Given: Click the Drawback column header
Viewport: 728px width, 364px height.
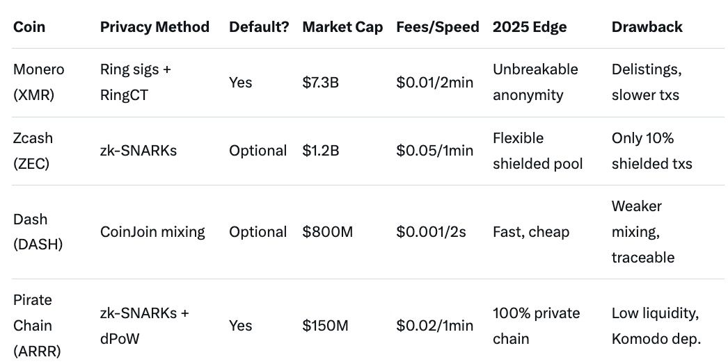Looking at the screenshot, I should 647,27.
